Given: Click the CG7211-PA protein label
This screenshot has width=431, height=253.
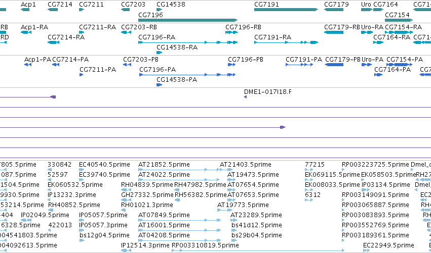Looking at the screenshot, I should [x=98, y=69].
